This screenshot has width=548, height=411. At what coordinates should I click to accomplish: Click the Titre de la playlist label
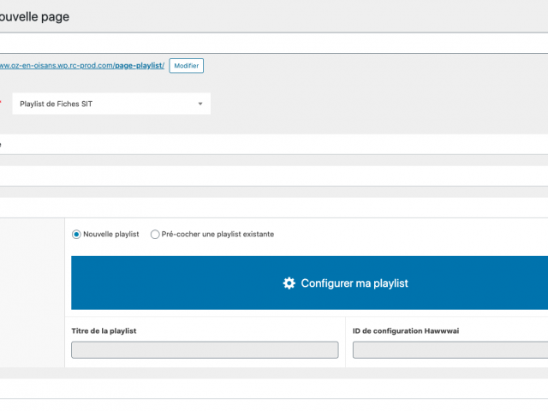click(104, 331)
